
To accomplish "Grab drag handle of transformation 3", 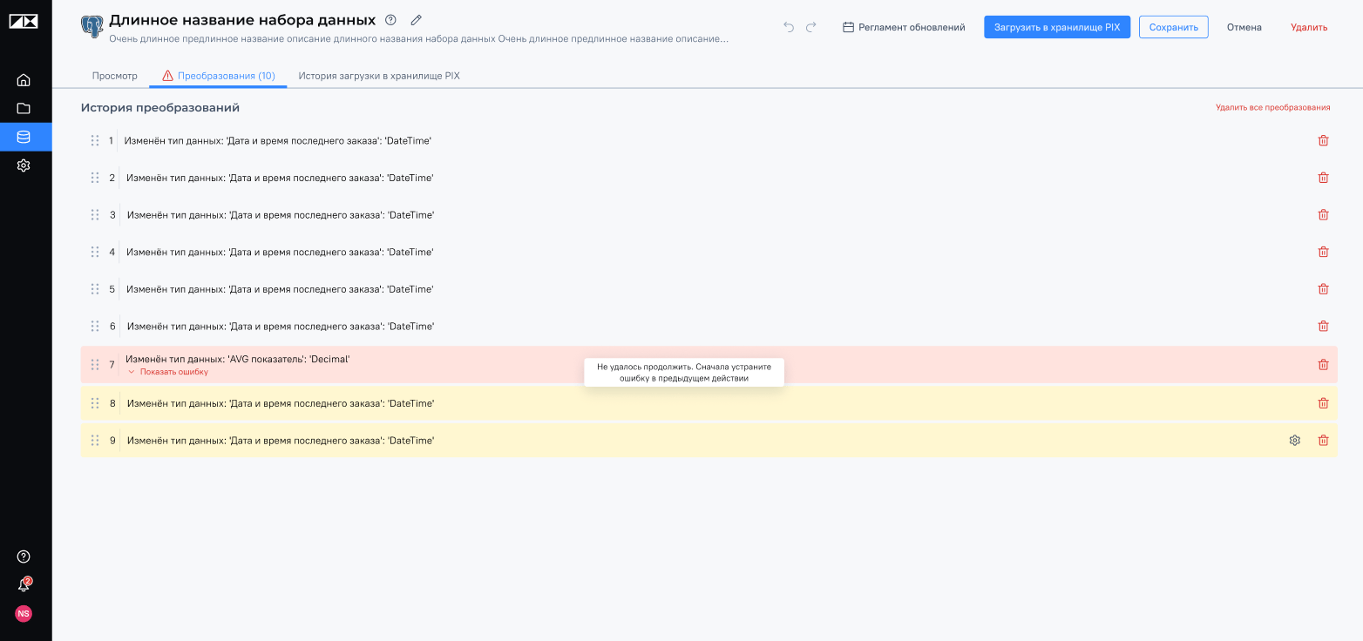I will coord(95,215).
